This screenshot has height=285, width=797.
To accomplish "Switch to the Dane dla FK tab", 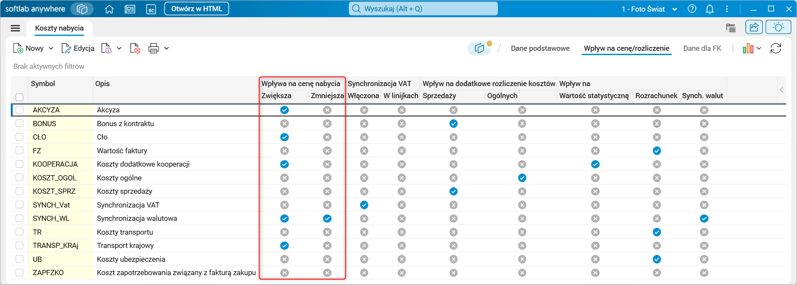I will [x=702, y=48].
